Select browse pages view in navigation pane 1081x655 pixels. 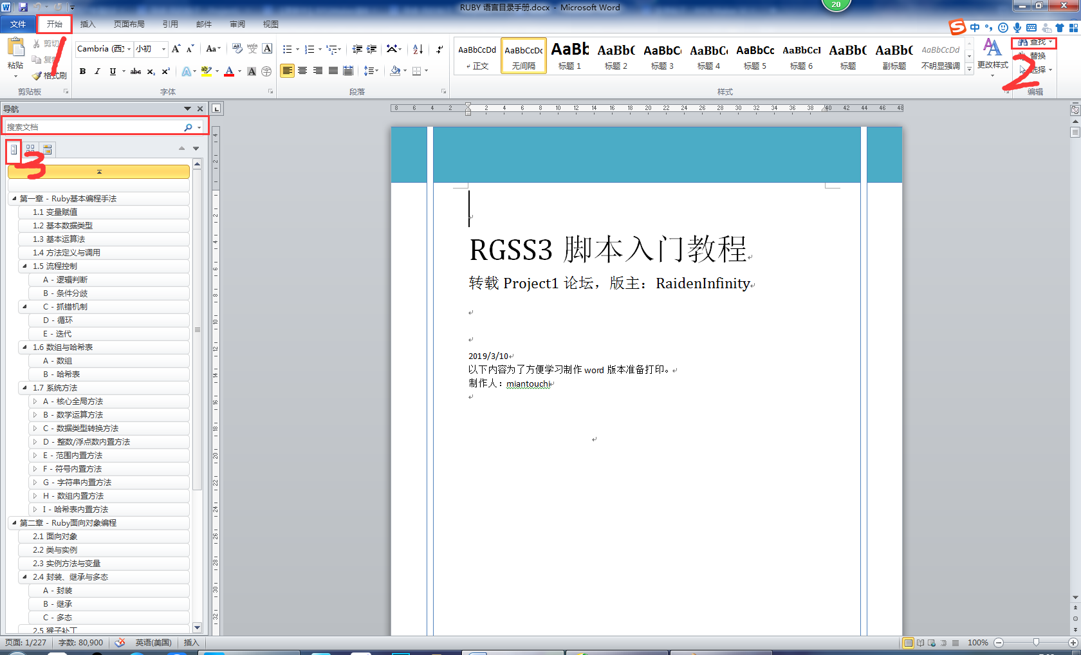30,149
